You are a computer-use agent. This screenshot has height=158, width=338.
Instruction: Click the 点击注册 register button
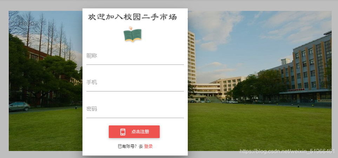[134, 132]
